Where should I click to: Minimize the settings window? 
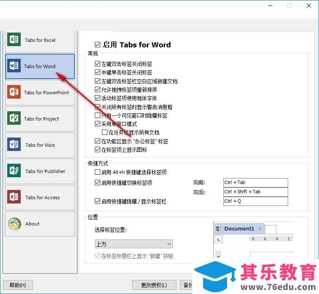[270, 5]
